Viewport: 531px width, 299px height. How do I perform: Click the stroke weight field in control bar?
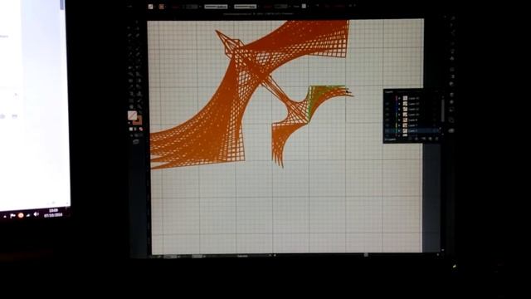[x=192, y=7]
